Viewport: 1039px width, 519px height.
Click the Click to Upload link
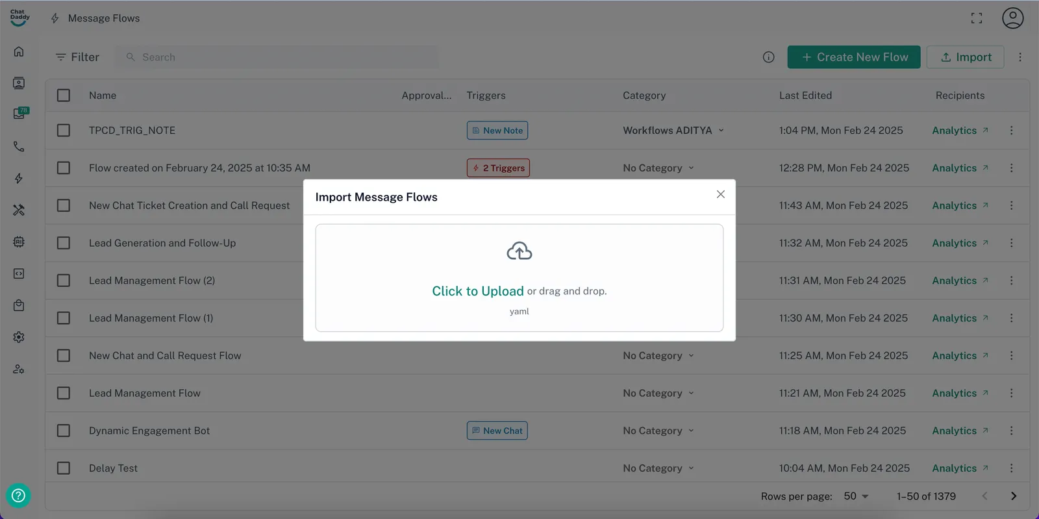click(x=477, y=291)
